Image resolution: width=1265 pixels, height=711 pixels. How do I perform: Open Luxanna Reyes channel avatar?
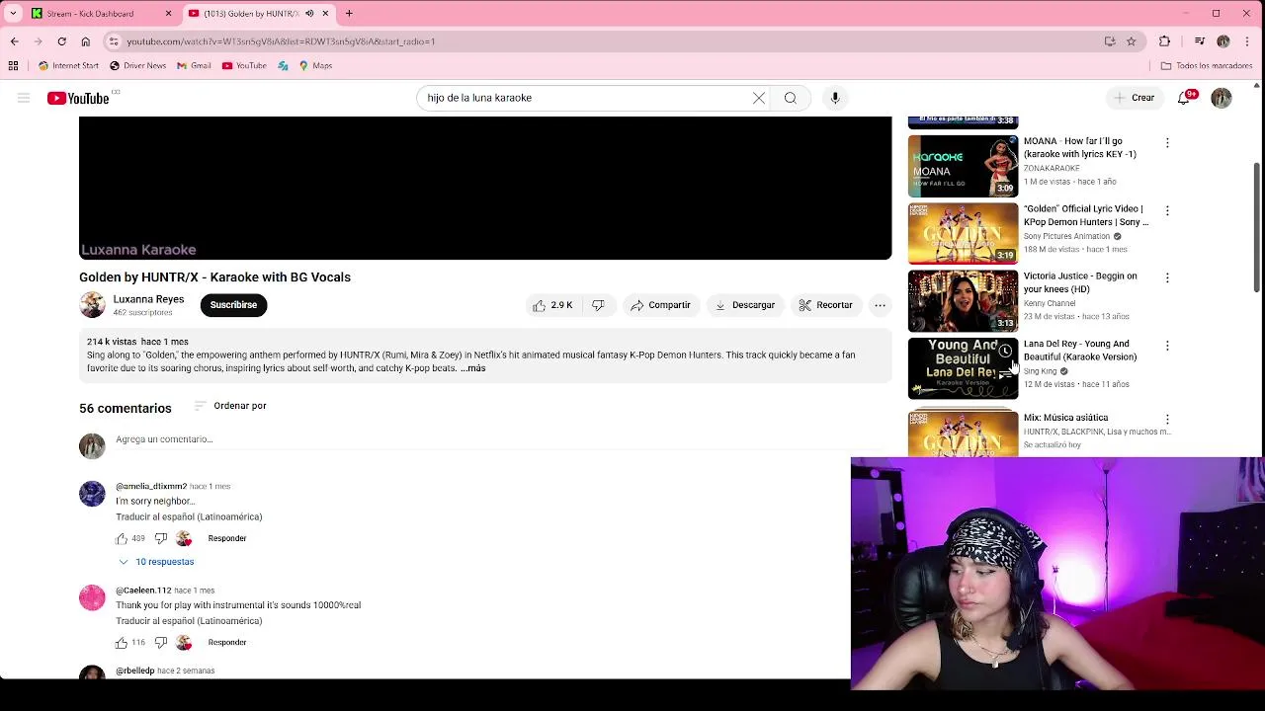tap(92, 305)
